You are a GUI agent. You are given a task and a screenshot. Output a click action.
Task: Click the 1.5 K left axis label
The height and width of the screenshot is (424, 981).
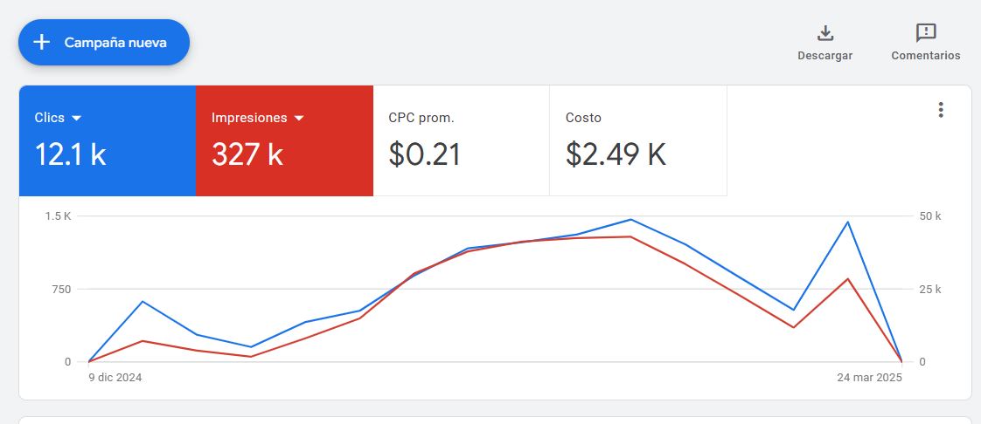pyautogui.click(x=59, y=216)
